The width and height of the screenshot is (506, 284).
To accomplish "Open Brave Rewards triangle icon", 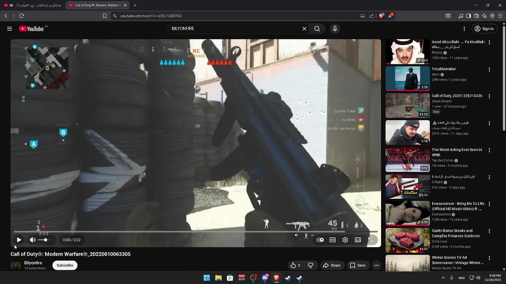I will [391, 16].
